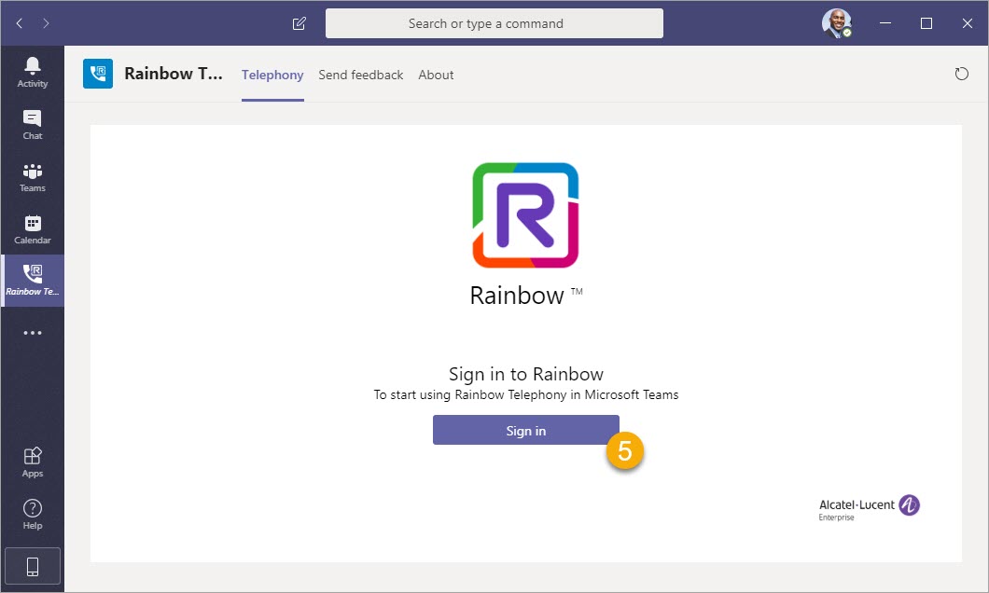Click the Sign in button
Viewport: 989px width, 593px height.
[x=526, y=430]
